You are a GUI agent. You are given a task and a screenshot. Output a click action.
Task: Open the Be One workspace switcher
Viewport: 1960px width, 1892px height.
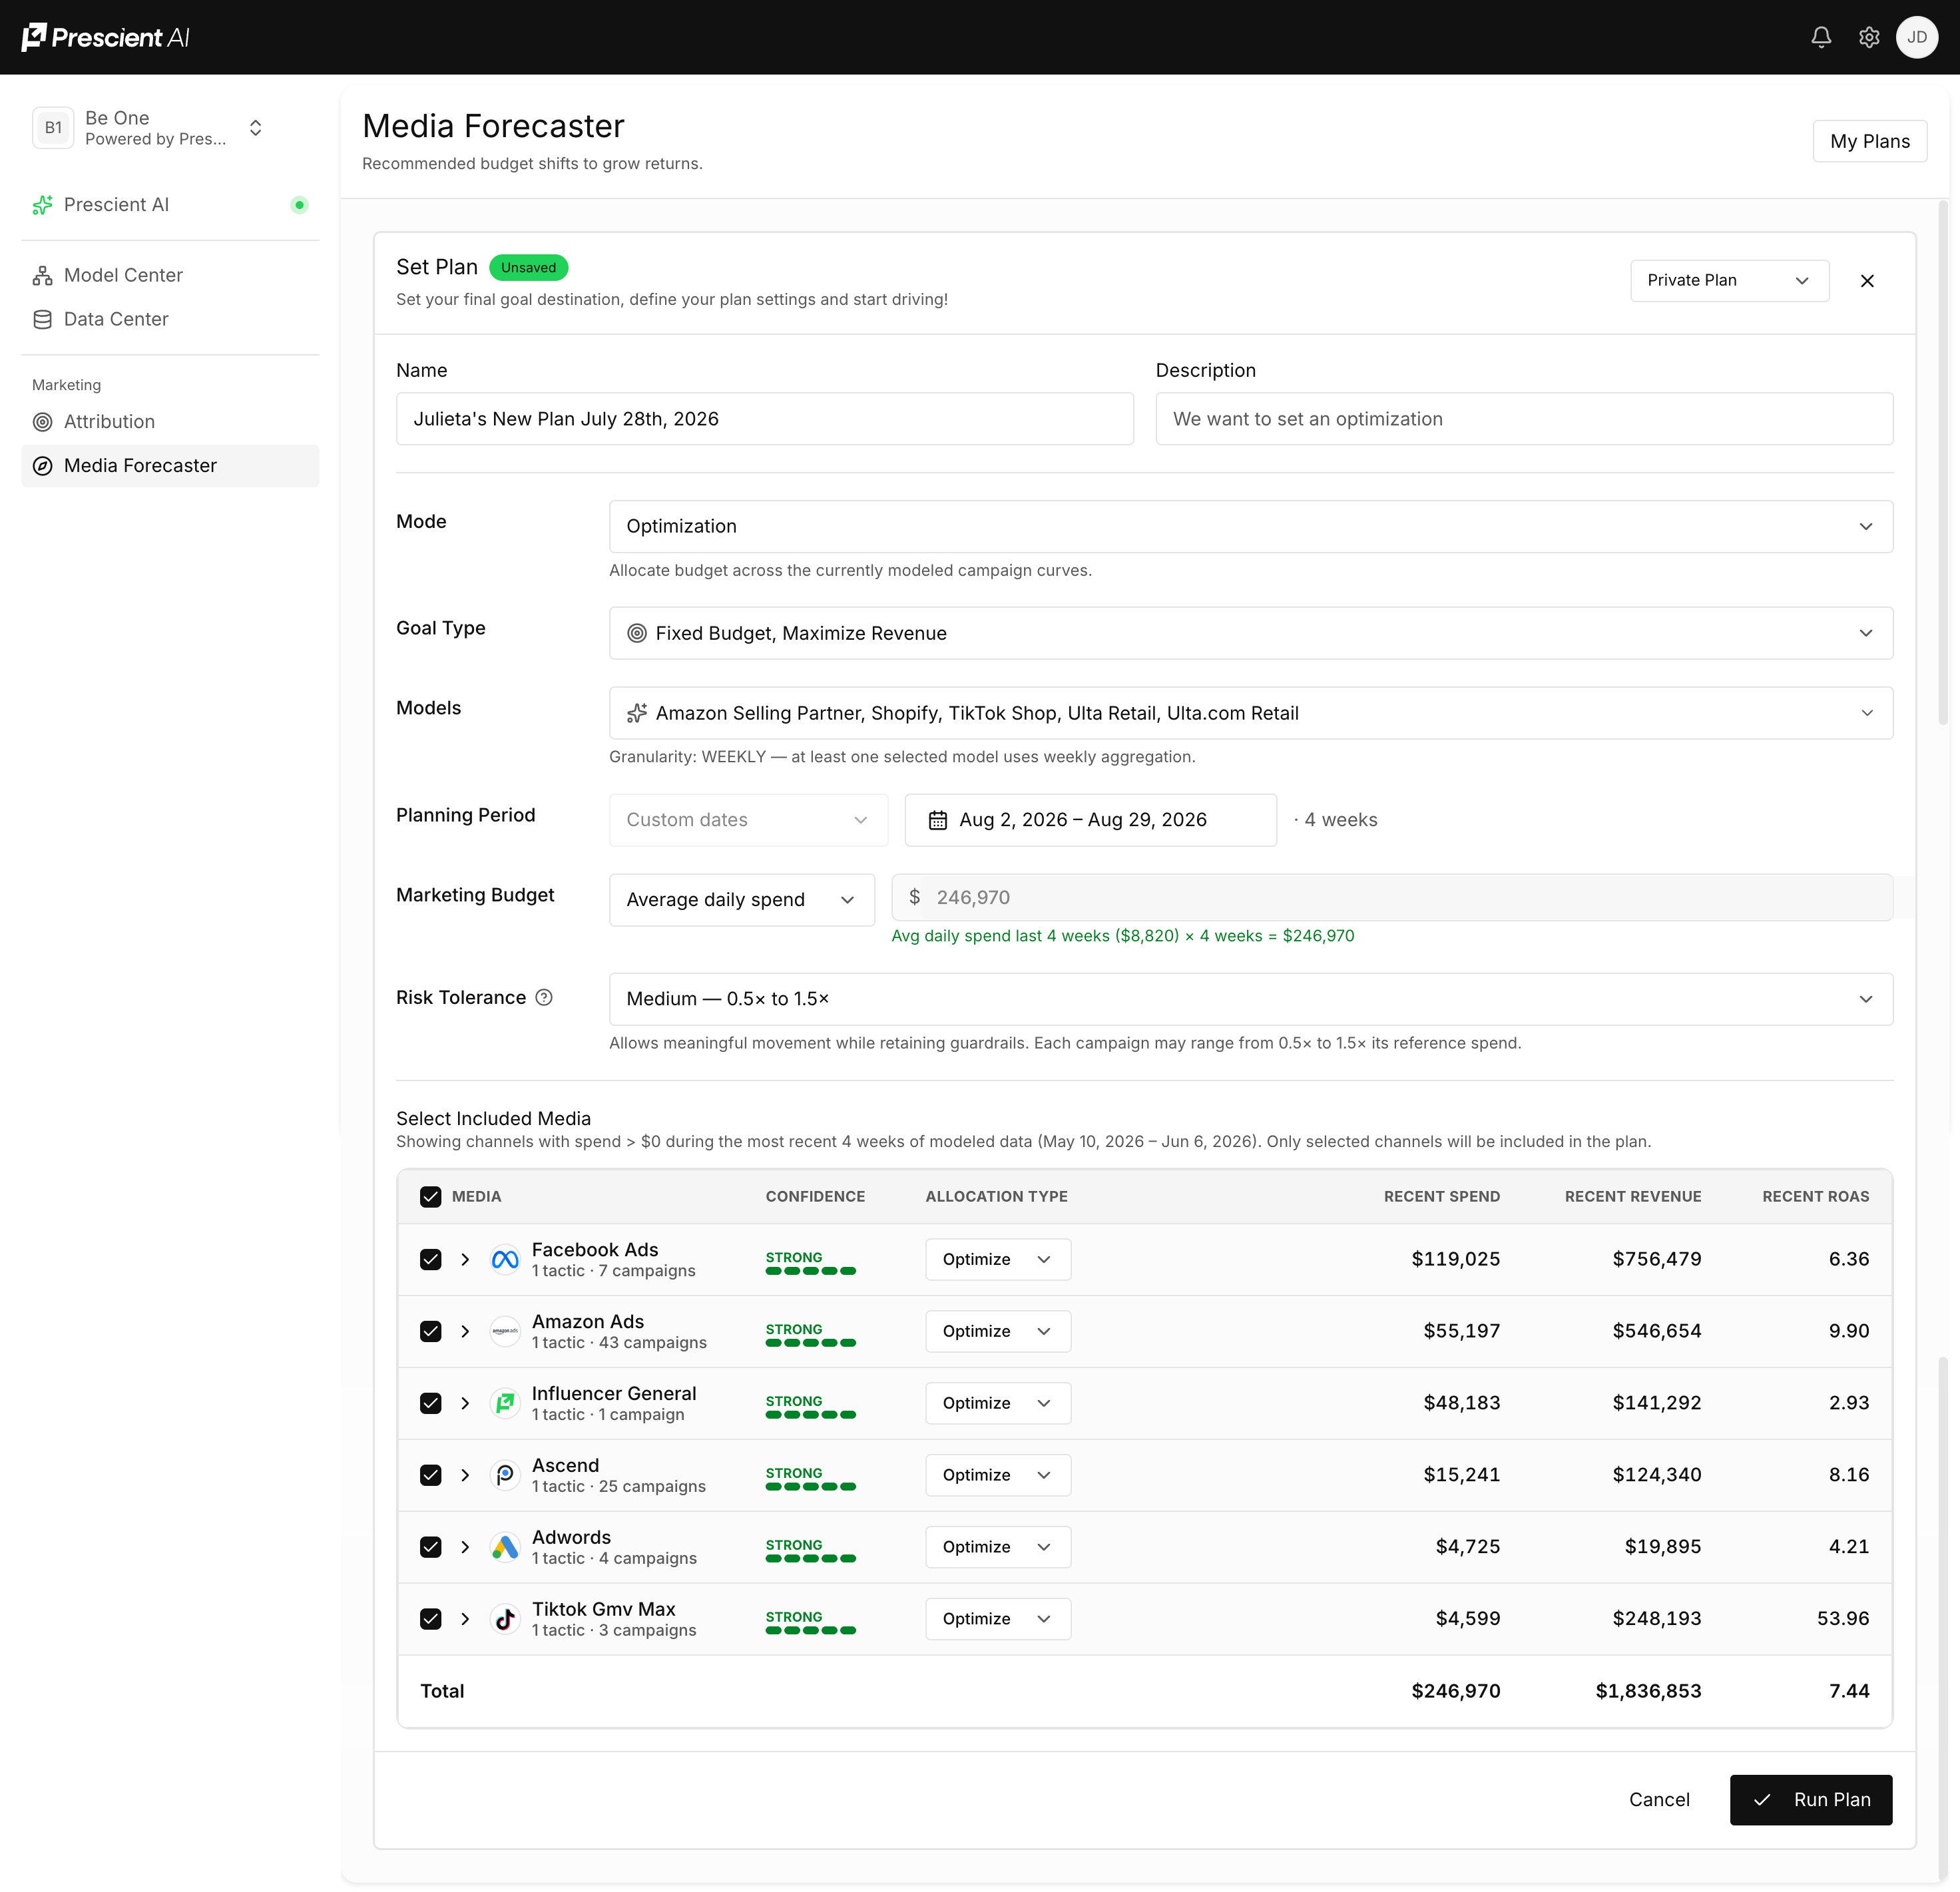[x=150, y=128]
